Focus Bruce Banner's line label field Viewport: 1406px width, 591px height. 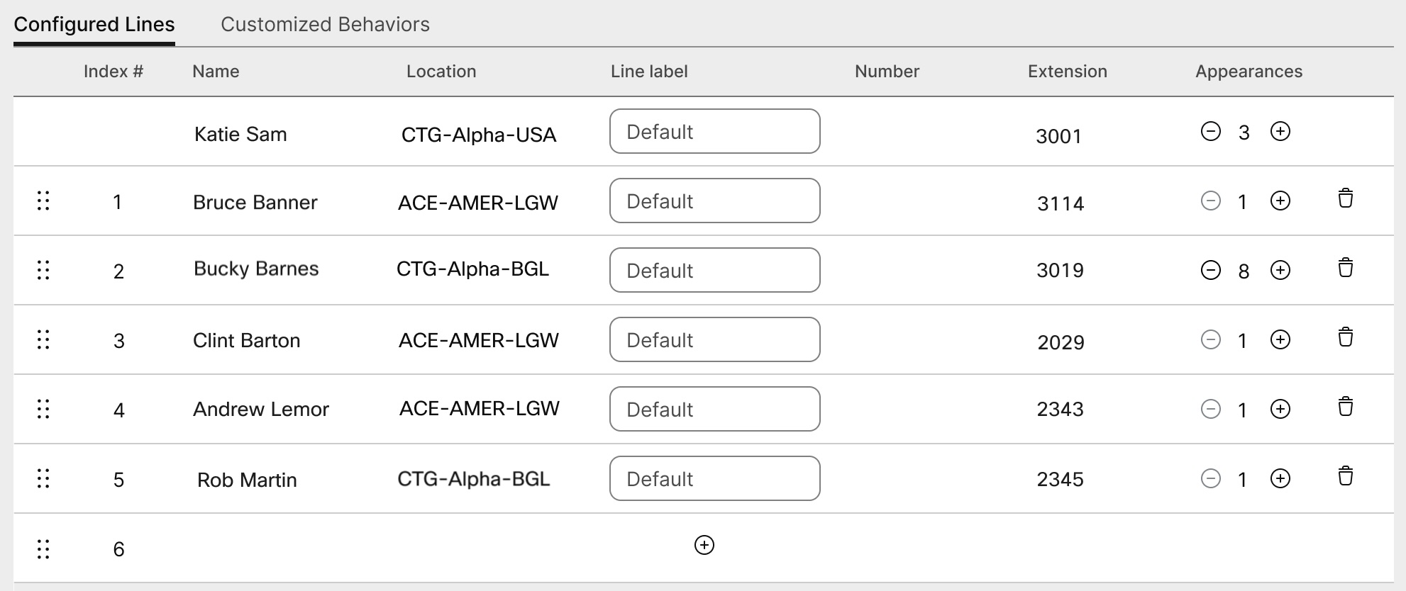(715, 201)
